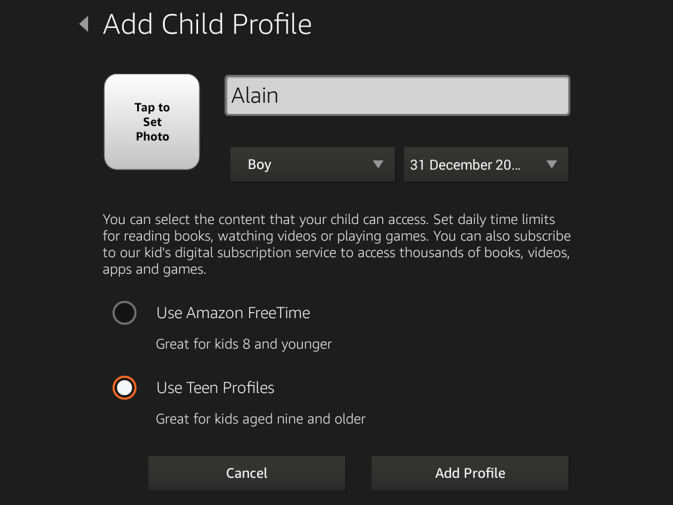
Task: Click the name field containing Alain
Action: [x=397, y=96]
